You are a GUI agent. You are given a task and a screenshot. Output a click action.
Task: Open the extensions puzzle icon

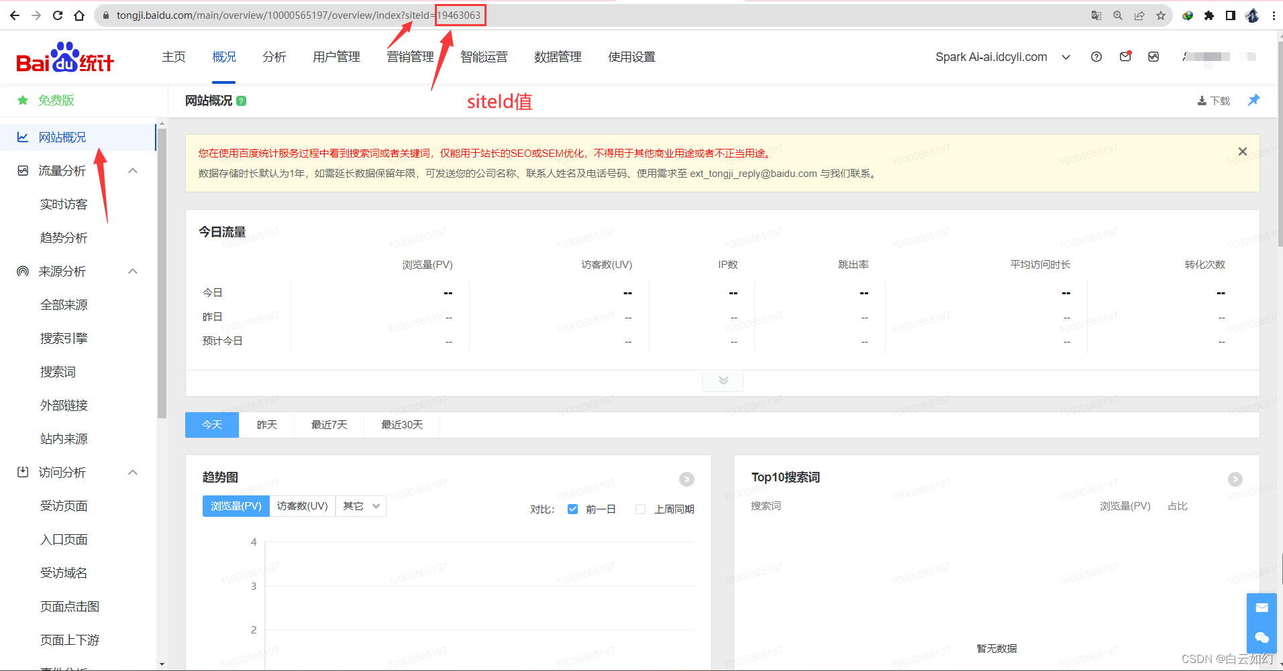pyautogui.click(x=1209, y=15)
